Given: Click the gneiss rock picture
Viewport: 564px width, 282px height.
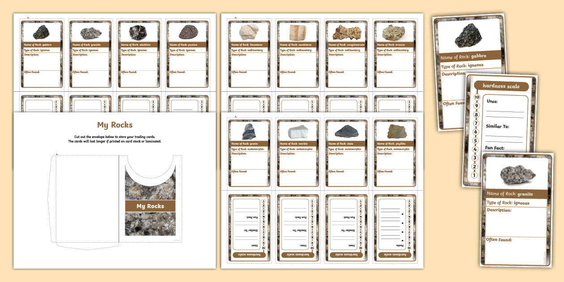Looking at the screenshot, I should (x=249, y=131).
